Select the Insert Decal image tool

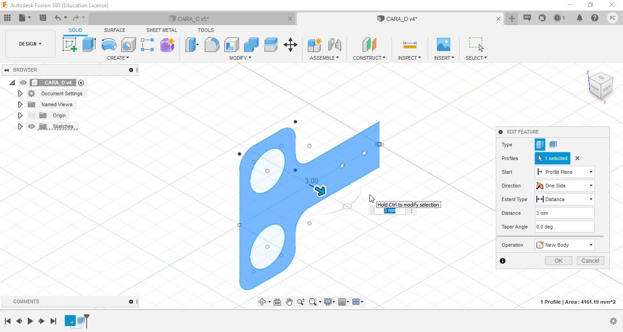coord(443,44)
